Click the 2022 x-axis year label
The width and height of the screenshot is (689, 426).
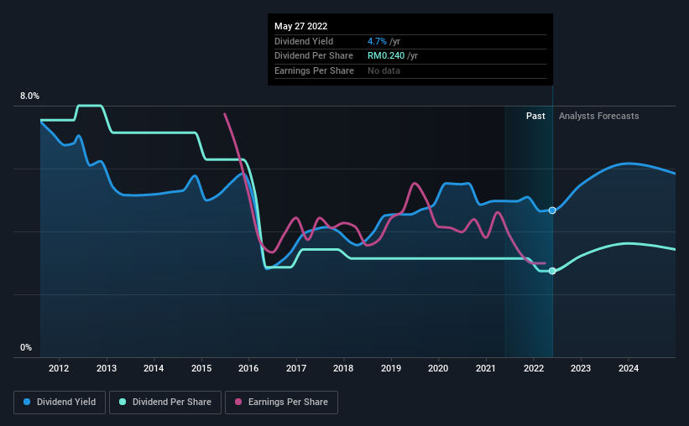point(534,368)
